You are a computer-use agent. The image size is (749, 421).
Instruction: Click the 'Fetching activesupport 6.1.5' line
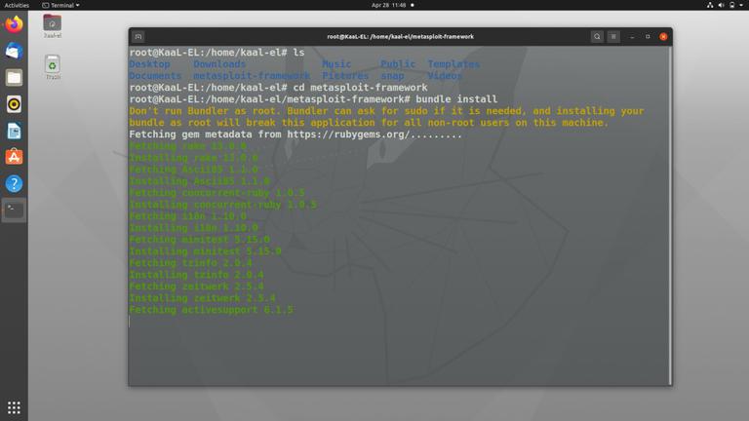point(211,310)
